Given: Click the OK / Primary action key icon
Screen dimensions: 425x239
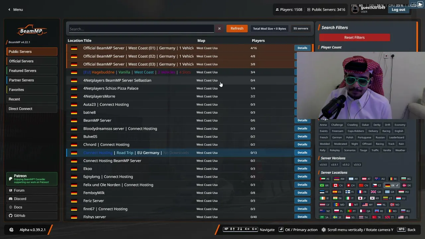Looking at the screenshot, I should pyautogui.click(x=281, y=230).
